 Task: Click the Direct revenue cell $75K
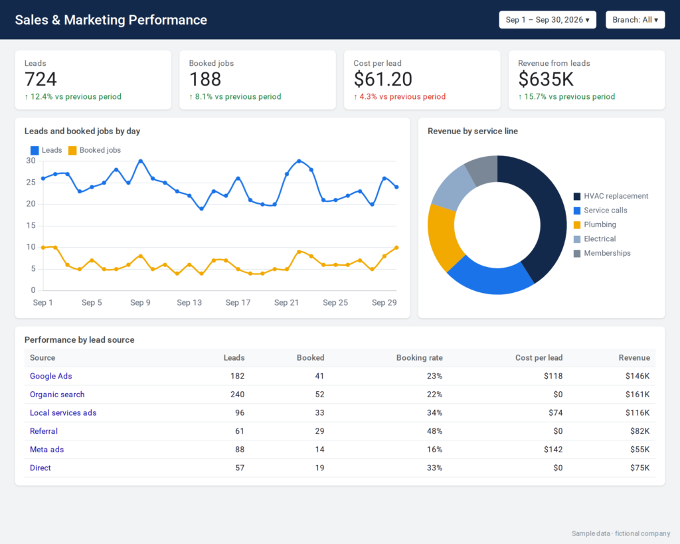pos(639,468)
